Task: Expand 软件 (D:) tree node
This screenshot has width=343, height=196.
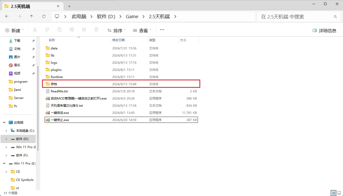Action: click(x=6, y=139)
